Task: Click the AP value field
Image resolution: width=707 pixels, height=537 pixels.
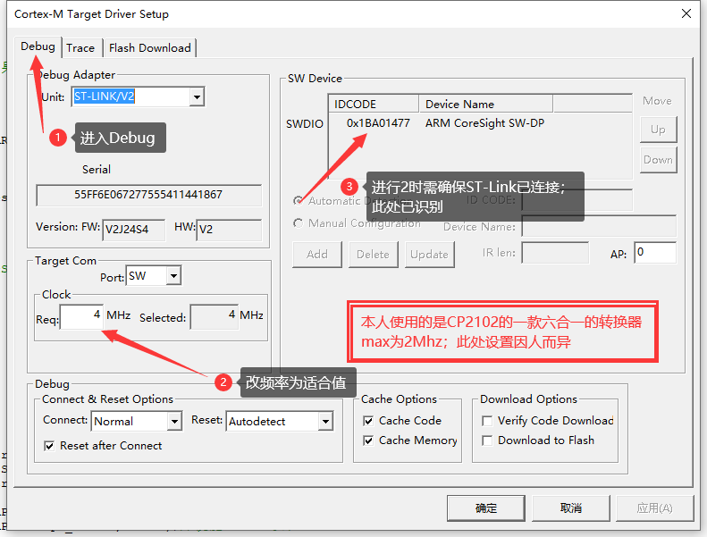Action: (x=655, y=253)
